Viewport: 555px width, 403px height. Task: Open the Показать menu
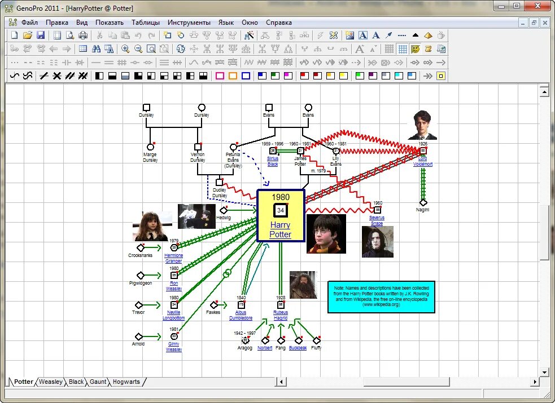click(x=110, y=22)
